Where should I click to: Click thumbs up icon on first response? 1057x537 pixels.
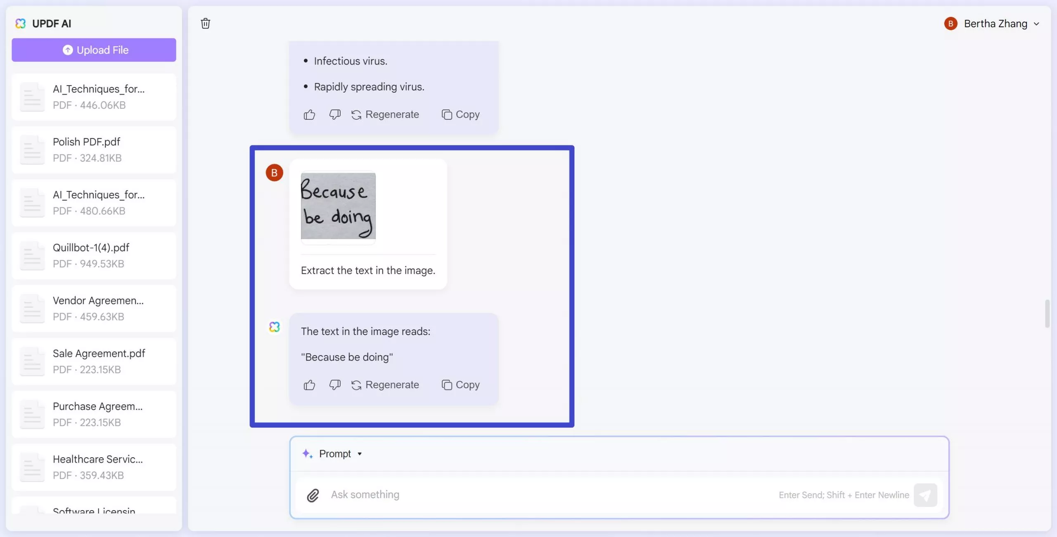point(309,114)
